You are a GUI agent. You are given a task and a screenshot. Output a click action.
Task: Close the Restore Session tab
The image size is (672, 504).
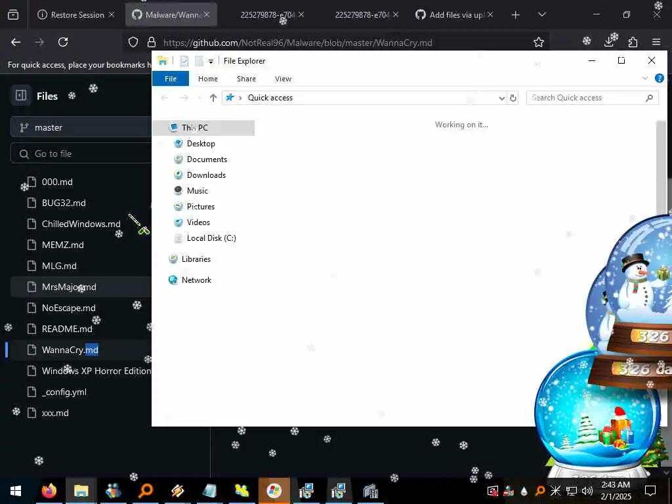pos(112,14)
